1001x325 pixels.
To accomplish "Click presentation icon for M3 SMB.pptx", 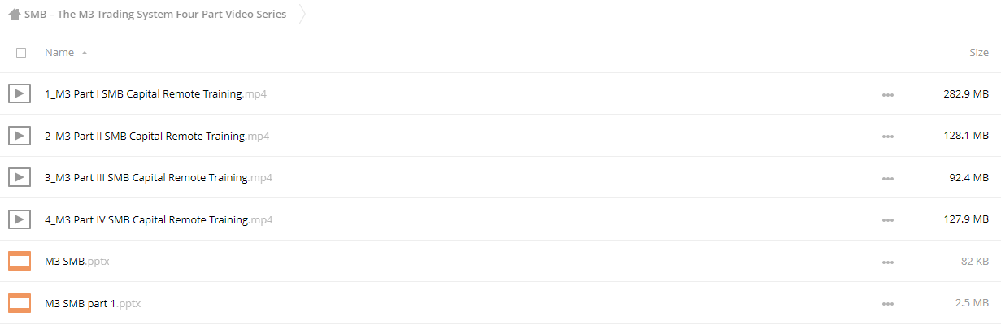I will [x=20, y=261].
